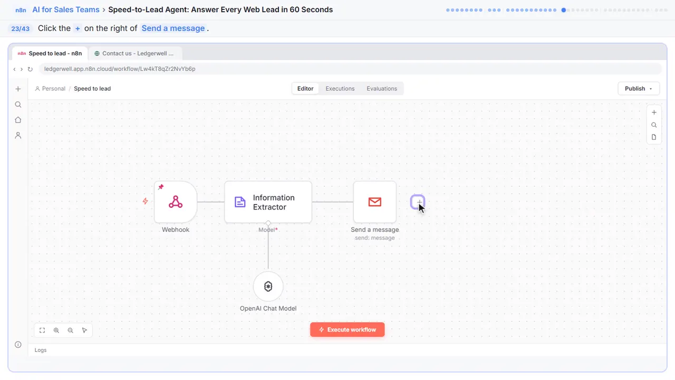Reload the embedded browser page

click(30, 69)
